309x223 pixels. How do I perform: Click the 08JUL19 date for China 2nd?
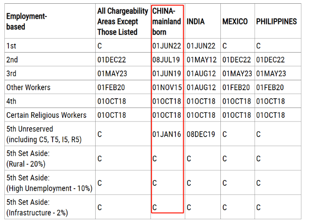(x=166, y=60)
